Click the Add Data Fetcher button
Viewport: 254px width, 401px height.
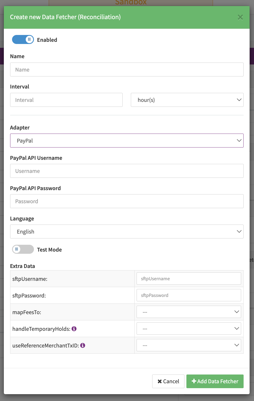[215, 381]
